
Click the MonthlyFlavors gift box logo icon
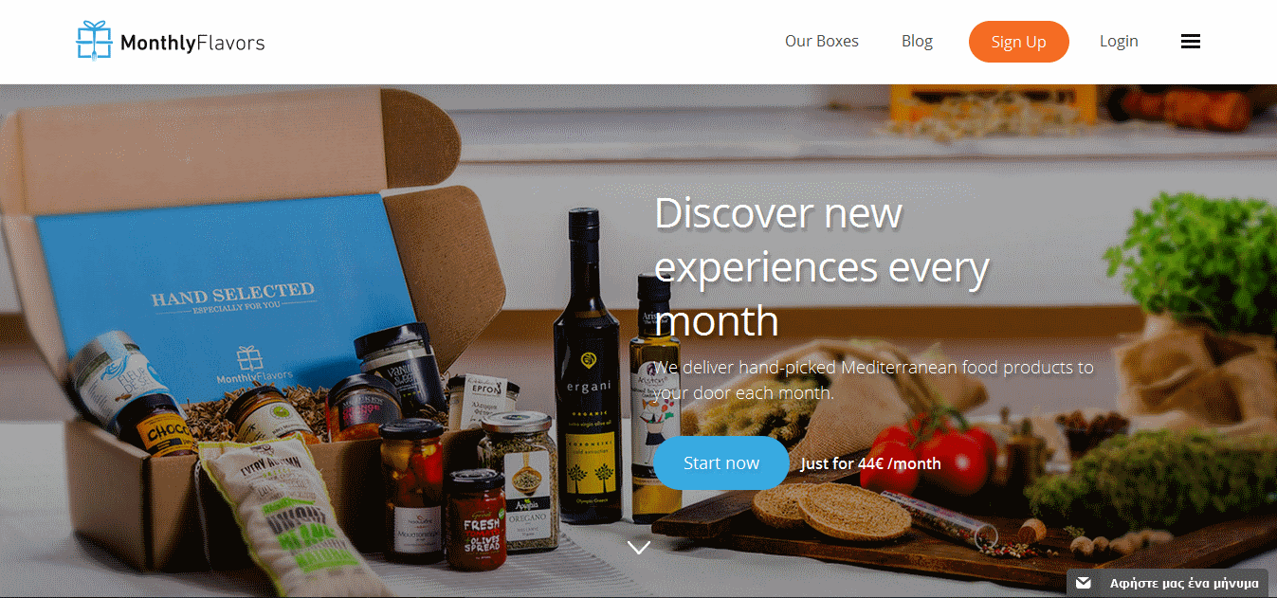[95, 41]
